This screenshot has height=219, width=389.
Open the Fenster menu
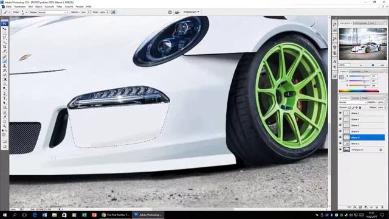(x=80, y=7)
